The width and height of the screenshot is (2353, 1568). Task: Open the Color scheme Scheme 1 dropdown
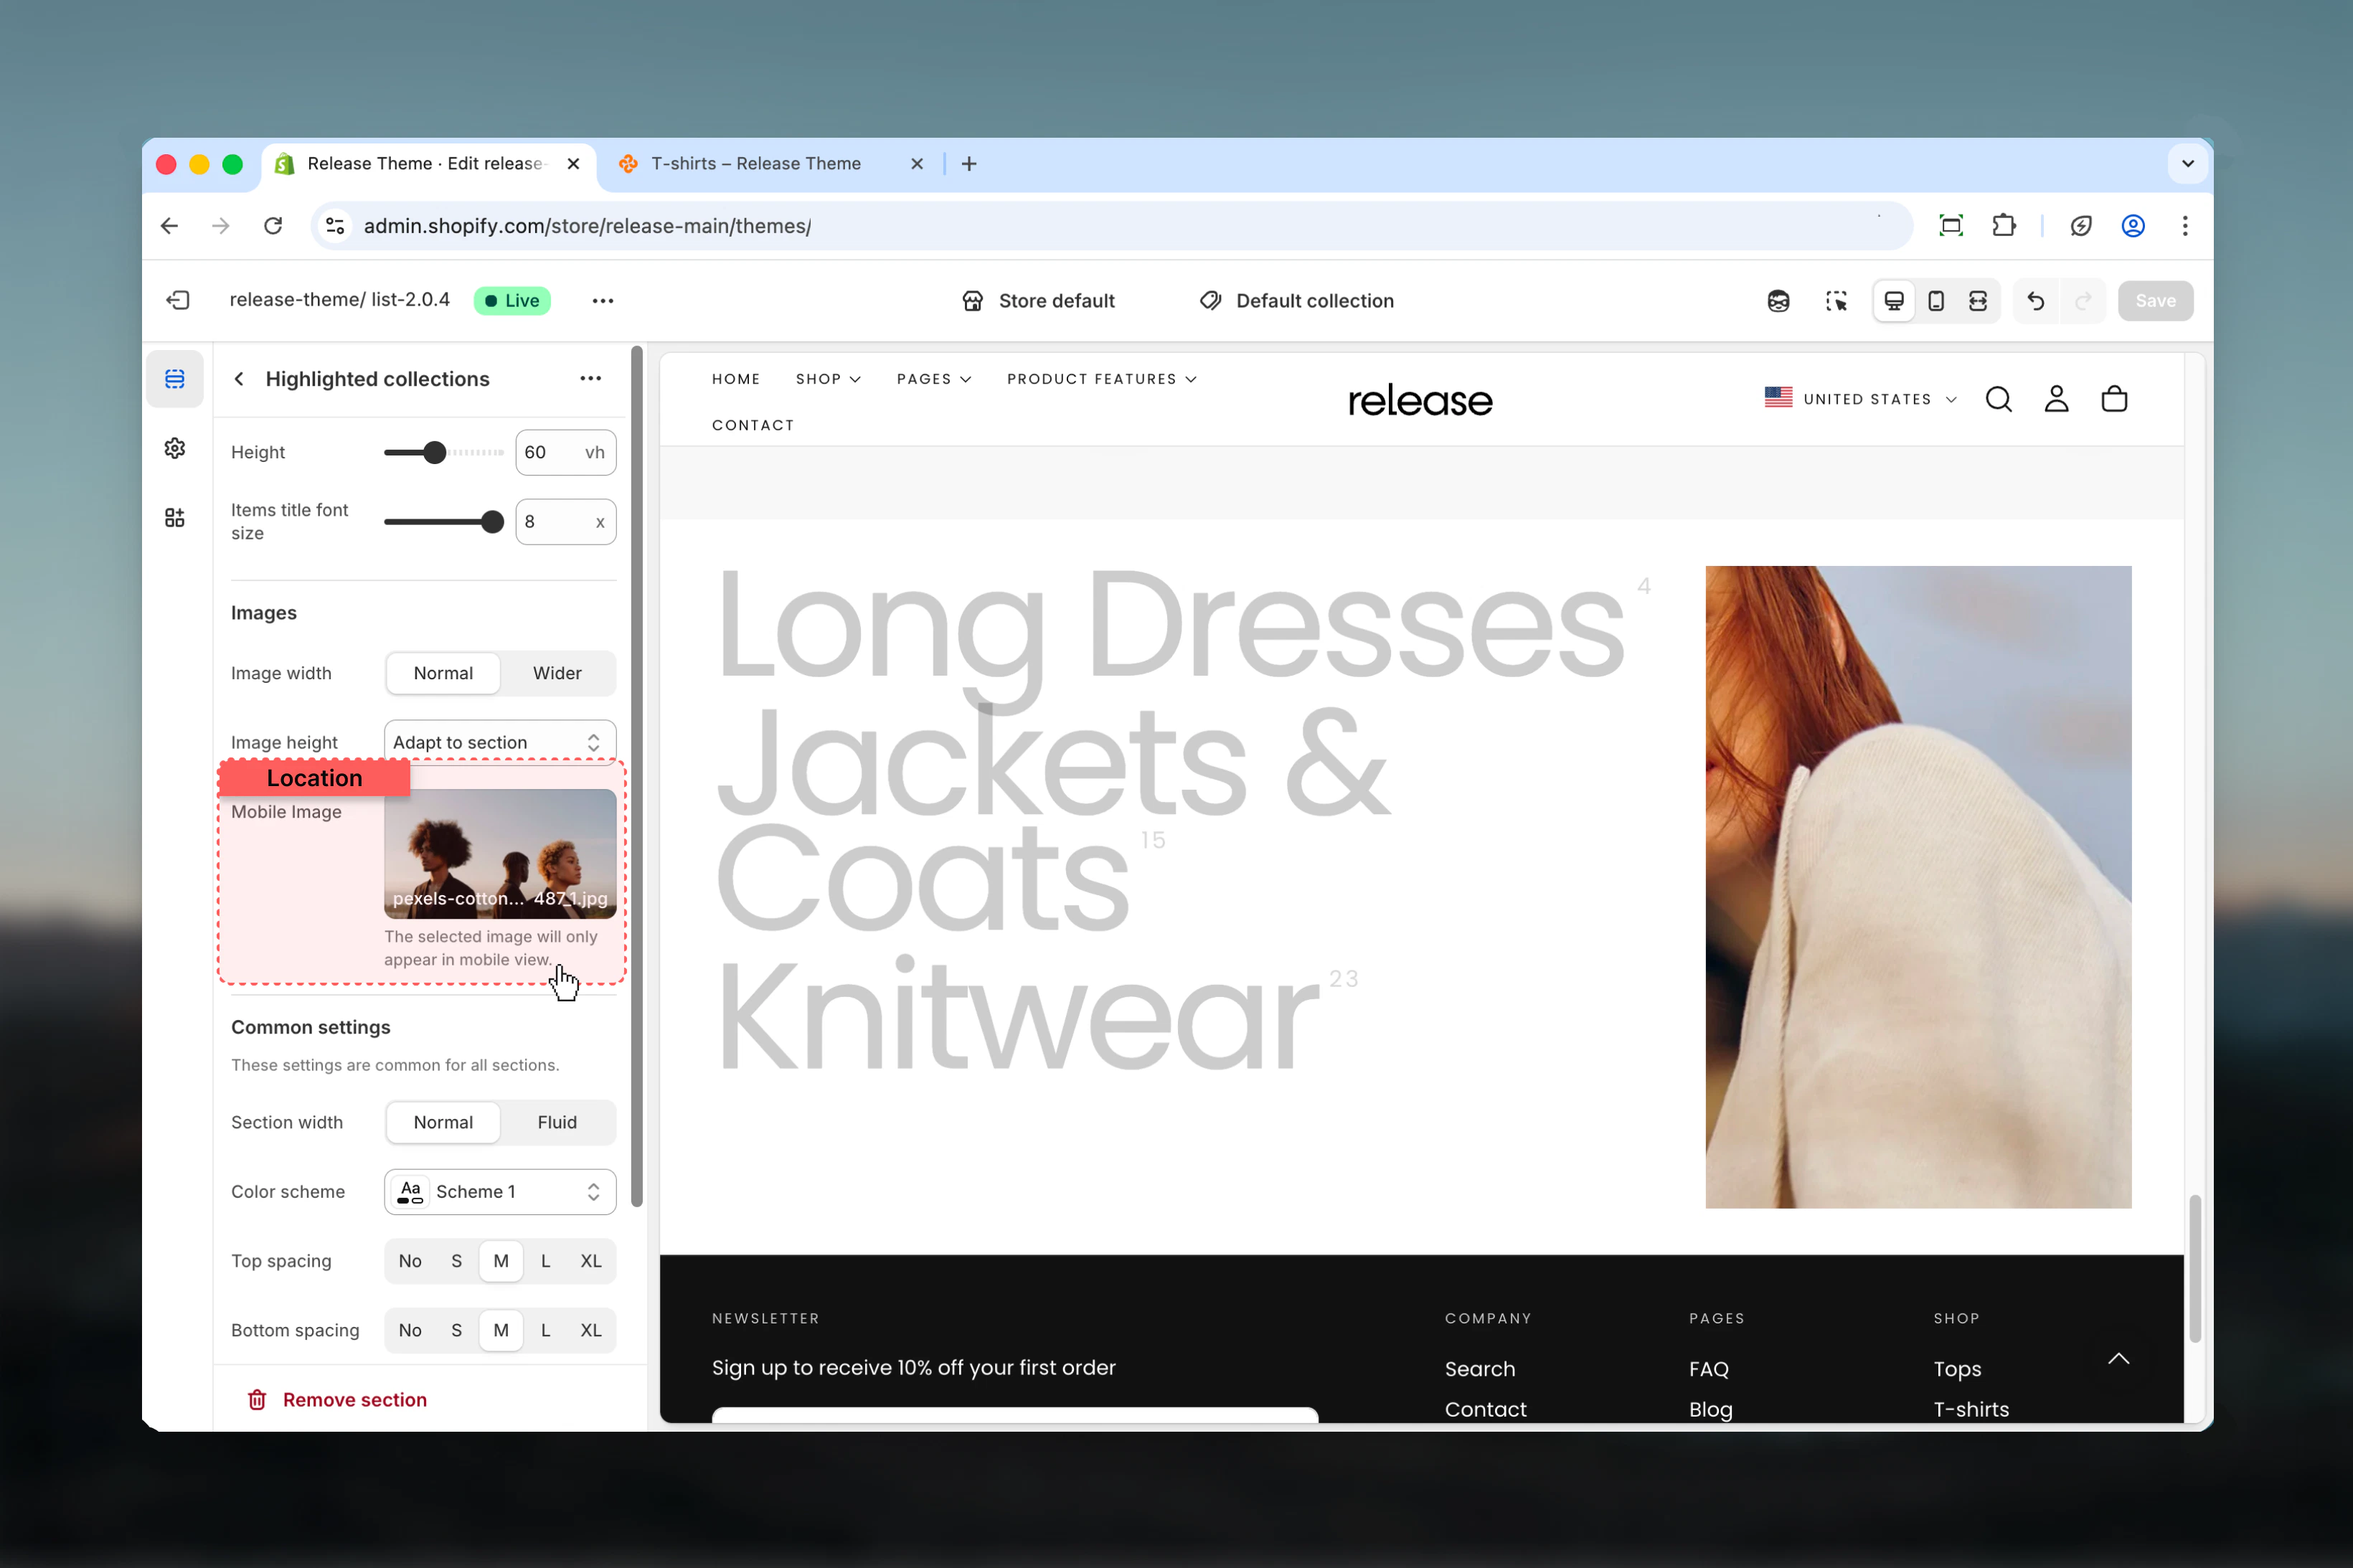(500, 1192)
